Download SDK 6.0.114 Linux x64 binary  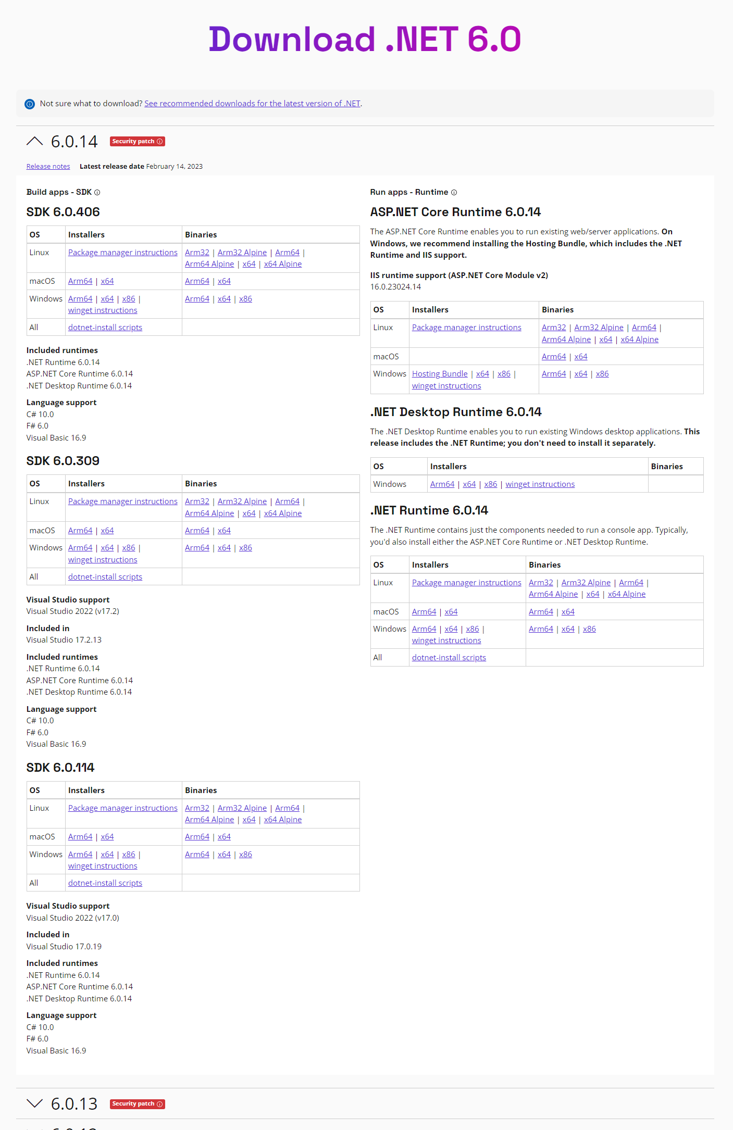[x=249, y=819]
